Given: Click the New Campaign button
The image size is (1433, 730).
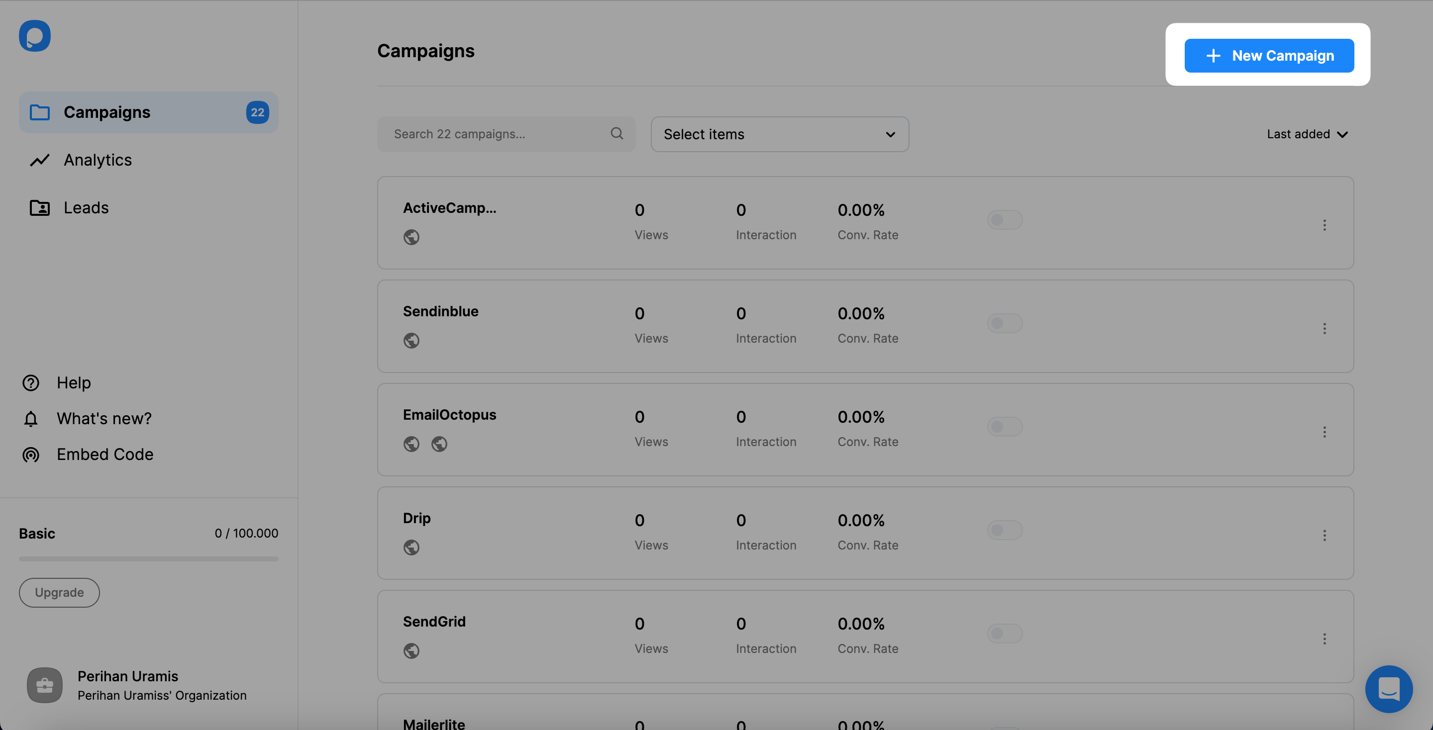Looking at the screenshot, I should [x=1269, y=56].
